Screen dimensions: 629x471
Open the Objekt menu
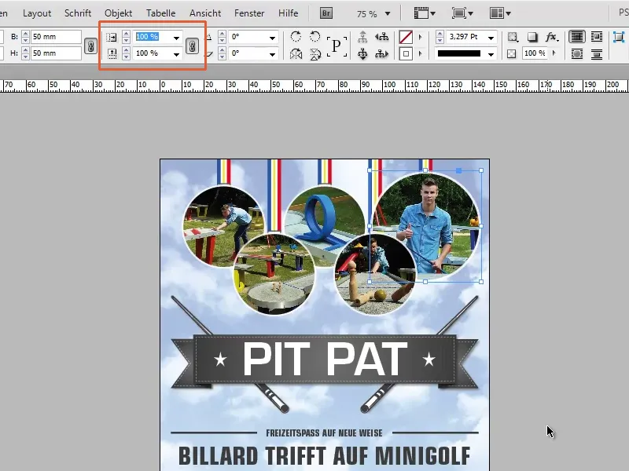click(118, 13)
